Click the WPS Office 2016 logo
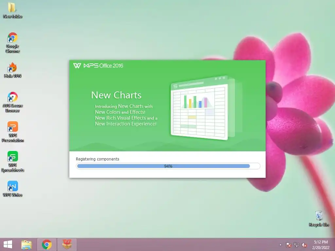Screen dimensions: 335x251 [x=98, y=65]
